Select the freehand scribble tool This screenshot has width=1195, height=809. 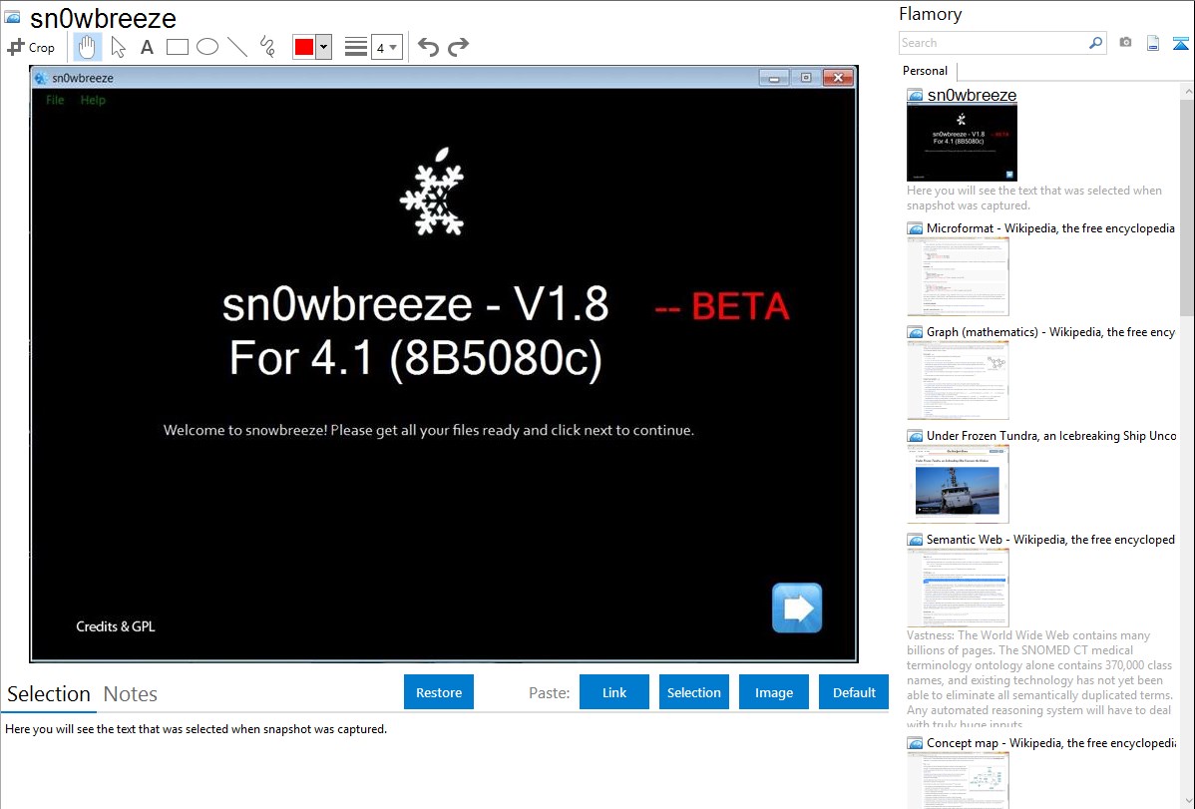pyautogui.click(x=267, y=47)
